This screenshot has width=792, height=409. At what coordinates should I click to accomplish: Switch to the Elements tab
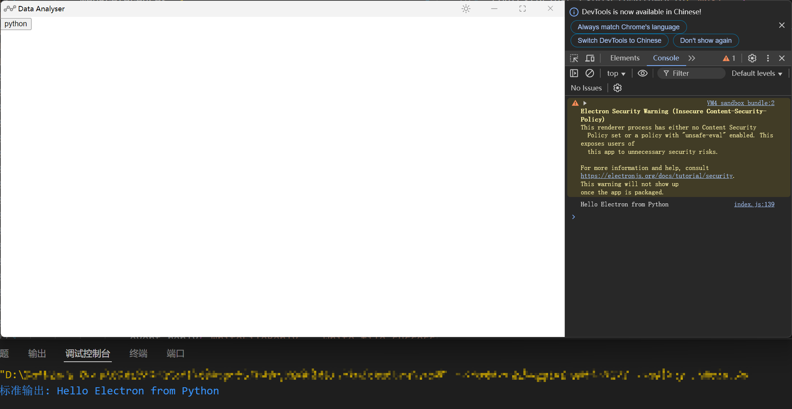tap(625, 58)
